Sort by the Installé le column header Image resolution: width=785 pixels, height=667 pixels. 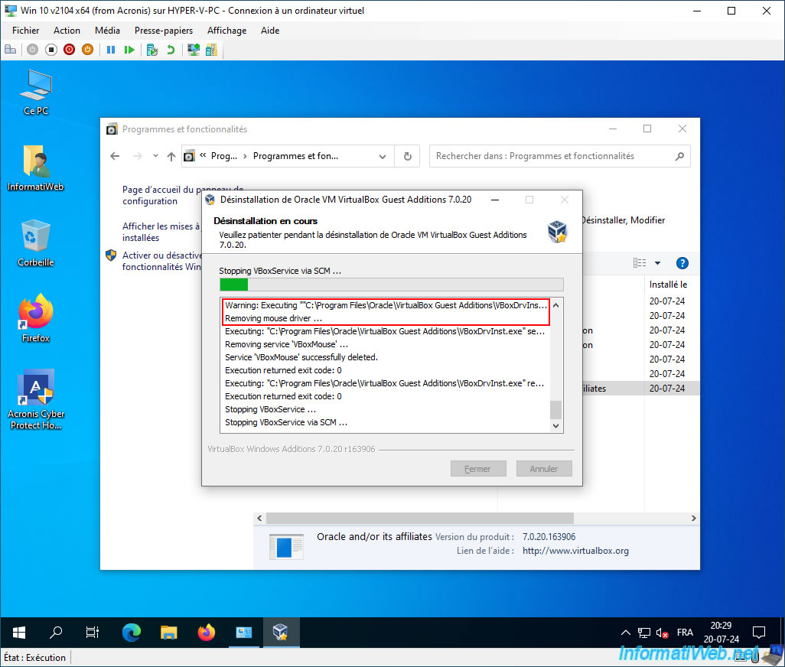[x=669, y=285]
